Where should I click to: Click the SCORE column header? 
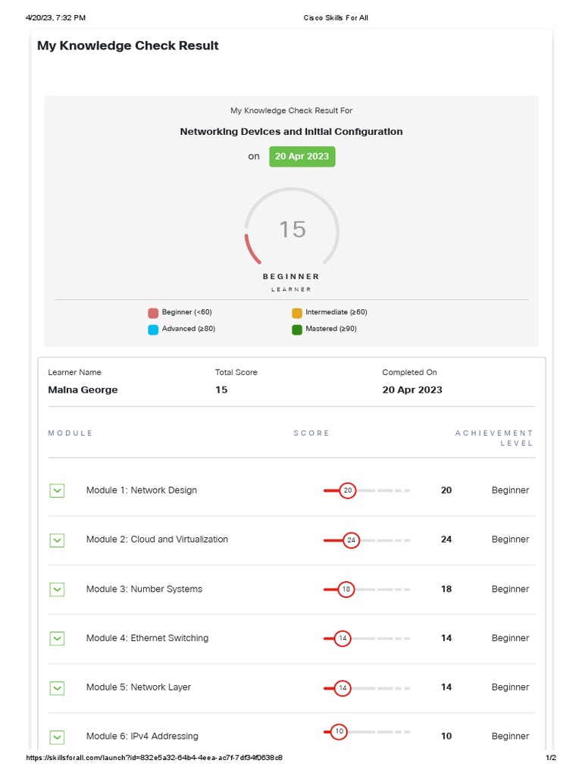point(311,433)
